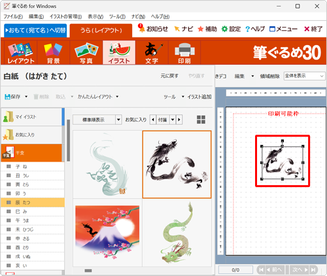Switch to grid thumbnail view icon
The width and height of the screenshot is (327, 276).
click(x=201, y=120)
